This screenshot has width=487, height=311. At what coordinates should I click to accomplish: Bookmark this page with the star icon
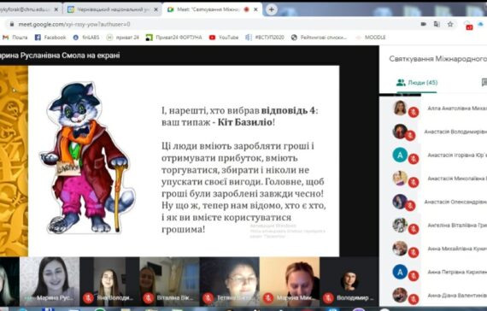[450, 24]
